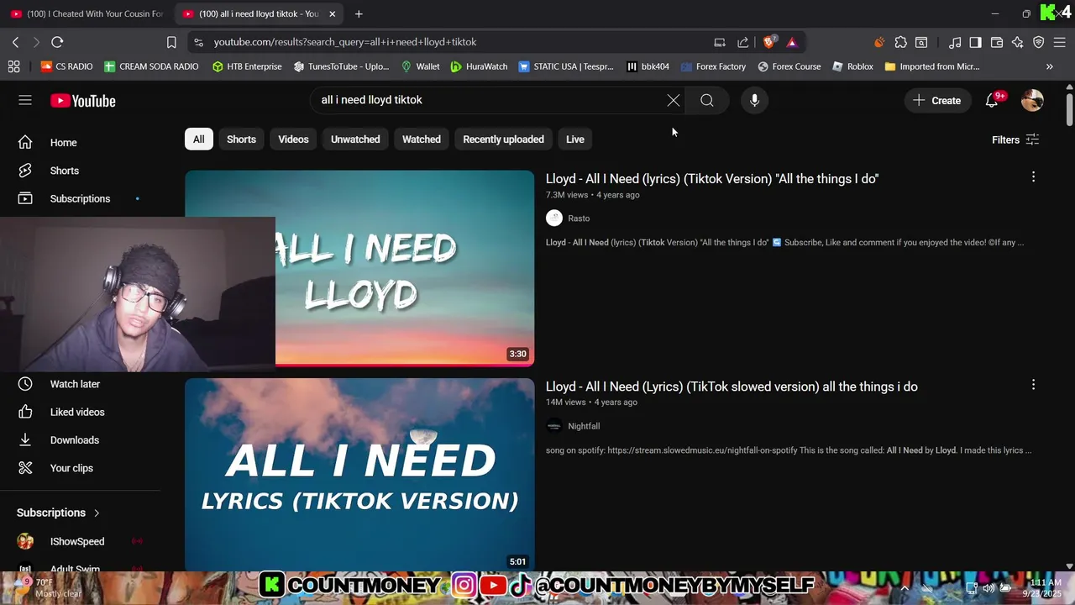Viewport: 1075px width, 605px height.
Task: Open Leo AI sparkle icon
Action: [x=1018, y=42]
